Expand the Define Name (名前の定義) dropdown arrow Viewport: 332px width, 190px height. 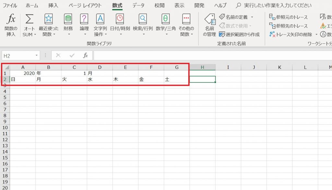pos(252,17)
